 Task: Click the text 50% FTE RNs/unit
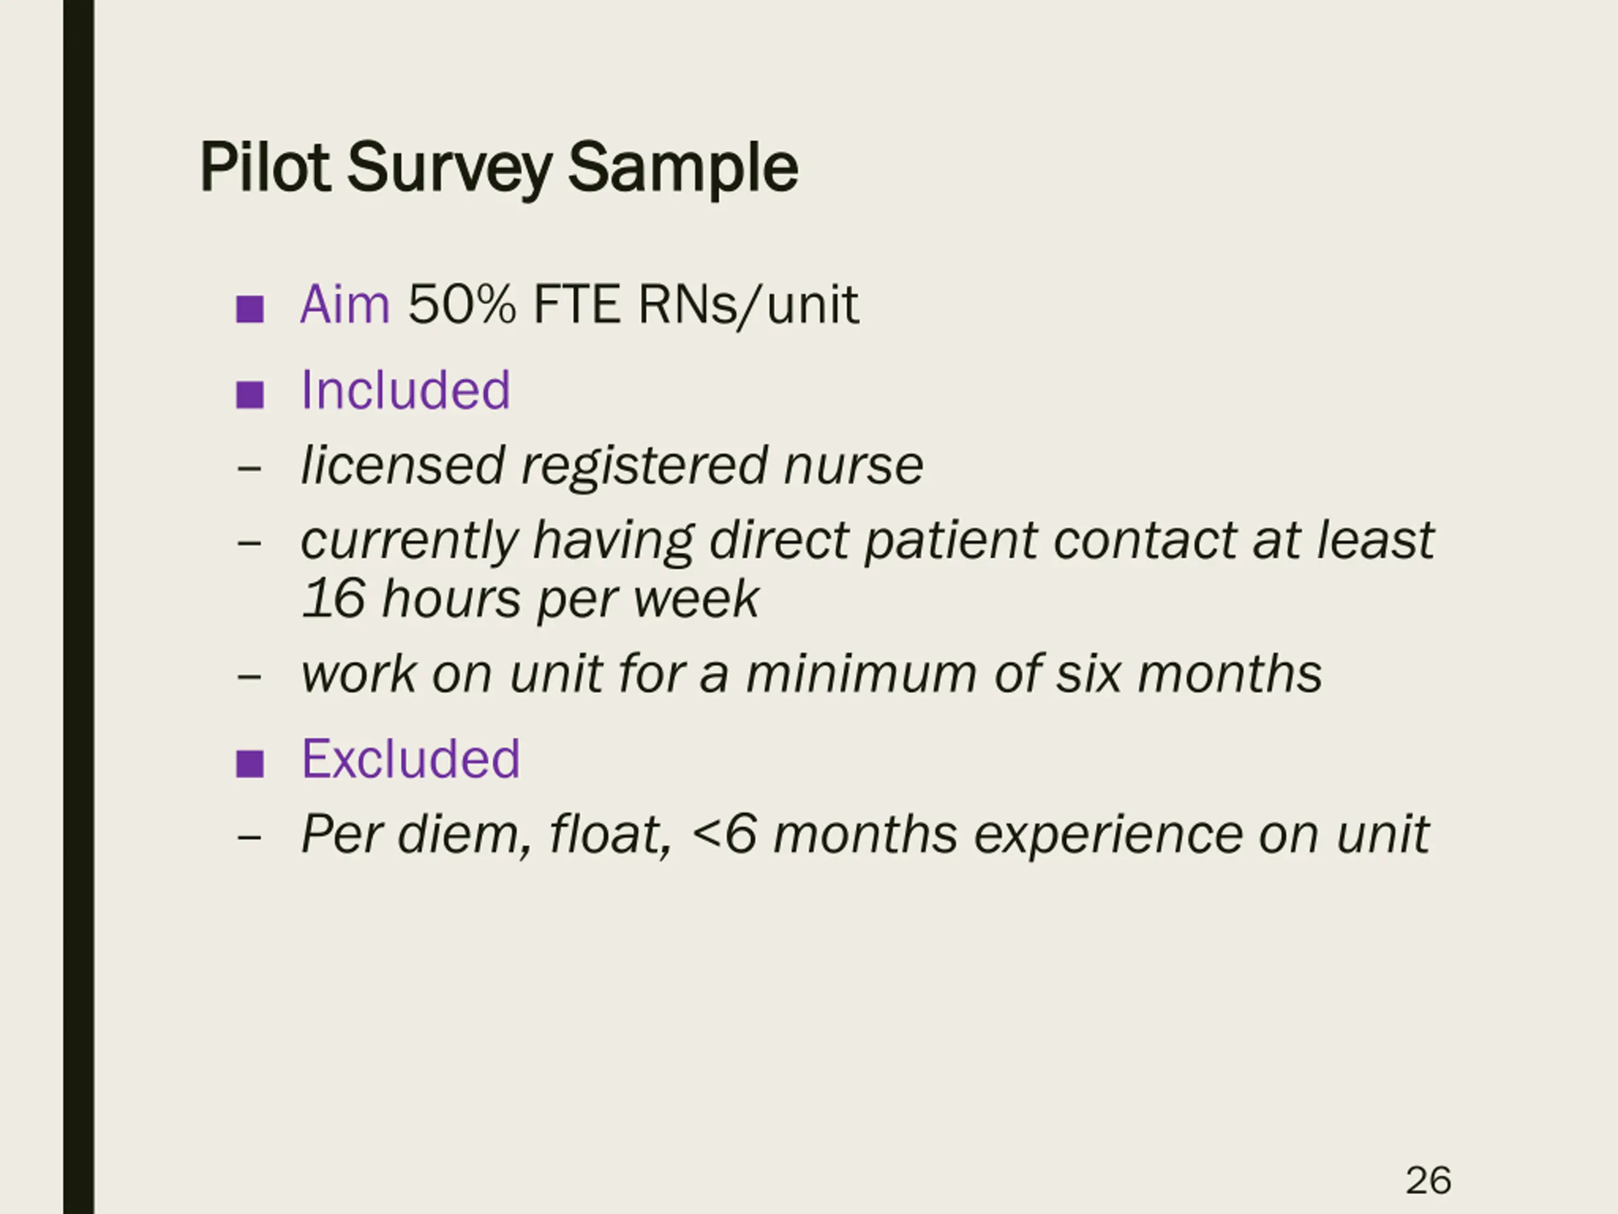[x=633, y=303]
